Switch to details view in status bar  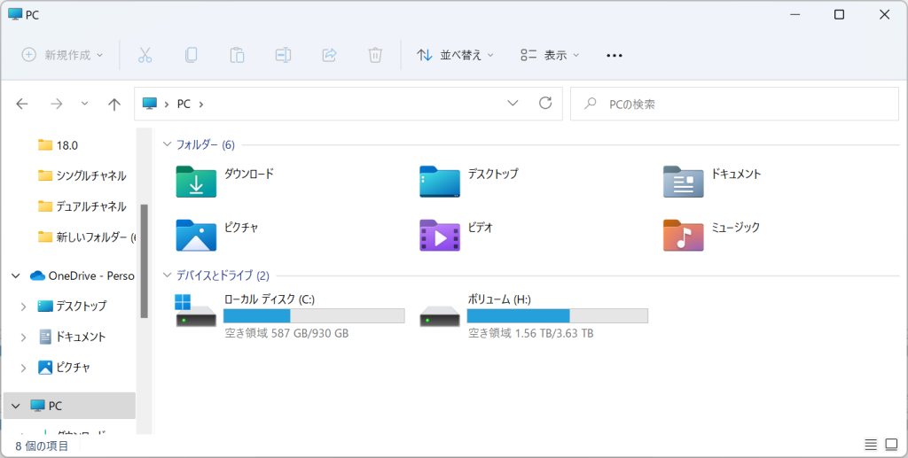pyautogui.click(x=870, y=445)
